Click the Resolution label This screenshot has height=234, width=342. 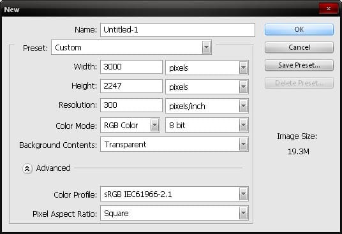[x=78, y=105]
